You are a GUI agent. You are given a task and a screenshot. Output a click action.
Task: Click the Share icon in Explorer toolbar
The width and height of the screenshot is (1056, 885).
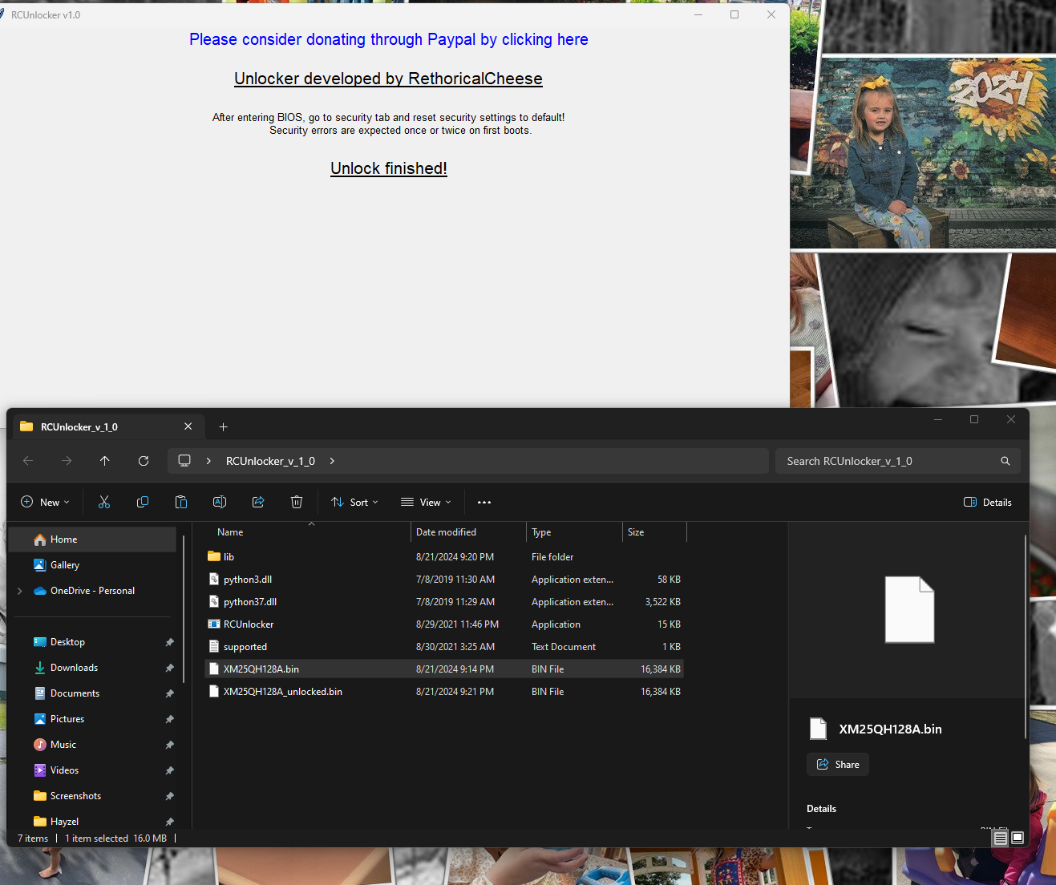pos(258,502)
